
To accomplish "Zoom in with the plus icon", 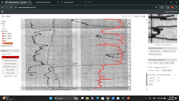I will tap(129, 16).
